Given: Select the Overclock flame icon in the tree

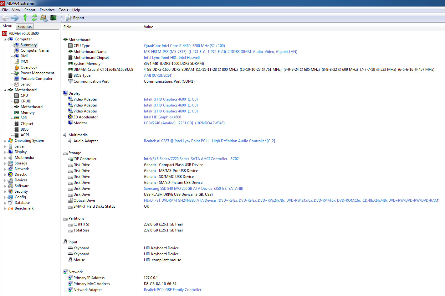Looking at the screenshot, I should [17, 67].
